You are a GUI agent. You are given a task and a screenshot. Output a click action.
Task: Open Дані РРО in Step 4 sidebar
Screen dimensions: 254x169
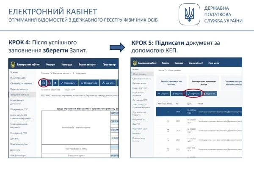15,139
